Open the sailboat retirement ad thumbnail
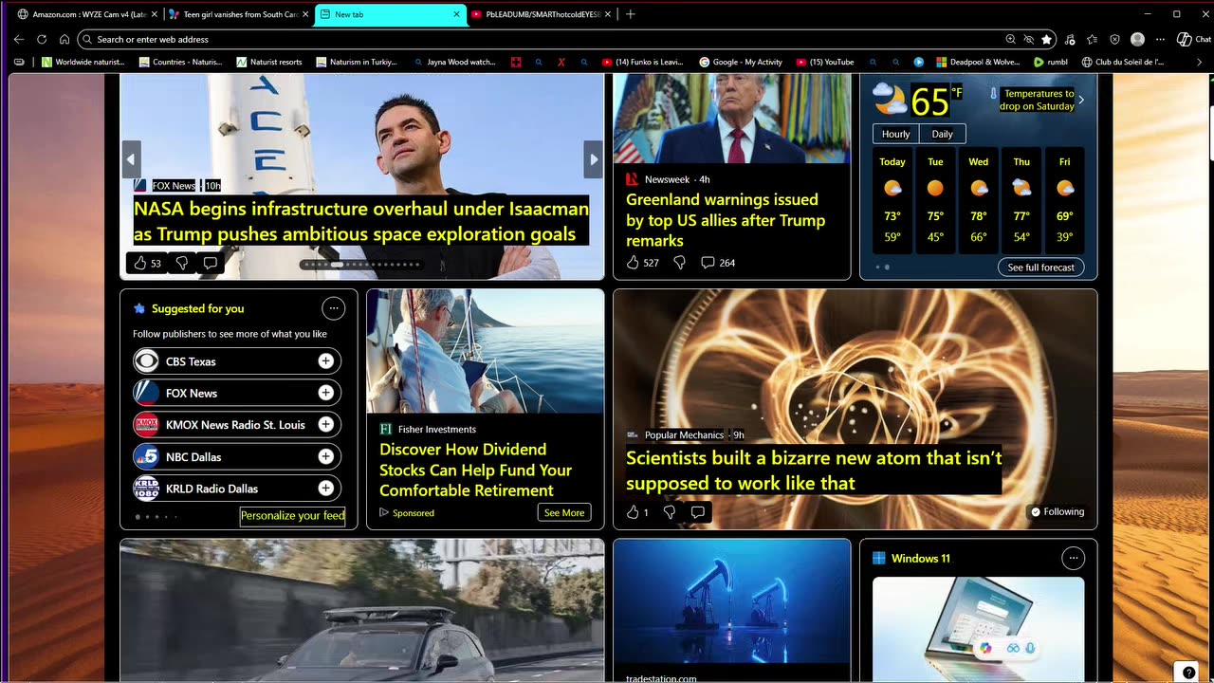Viewport: 1214px width, 683px height. click(485, 351)
